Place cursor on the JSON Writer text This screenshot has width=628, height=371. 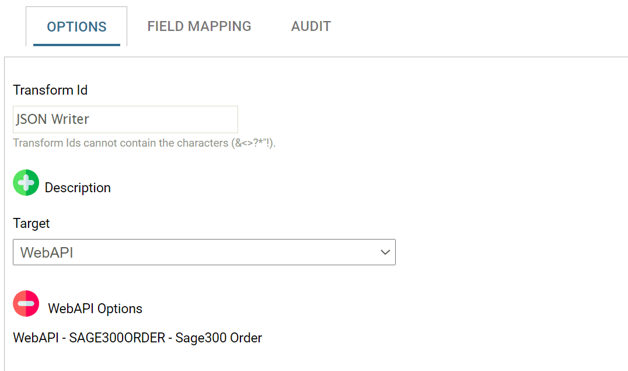pos(53,119)
